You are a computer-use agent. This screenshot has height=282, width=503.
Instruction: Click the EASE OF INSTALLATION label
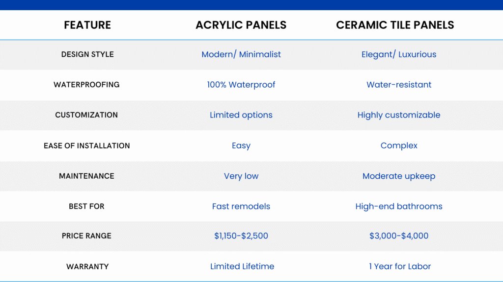coord(86,145)
